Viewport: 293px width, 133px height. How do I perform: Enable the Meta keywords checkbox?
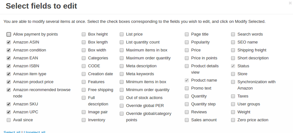(122, 74)
